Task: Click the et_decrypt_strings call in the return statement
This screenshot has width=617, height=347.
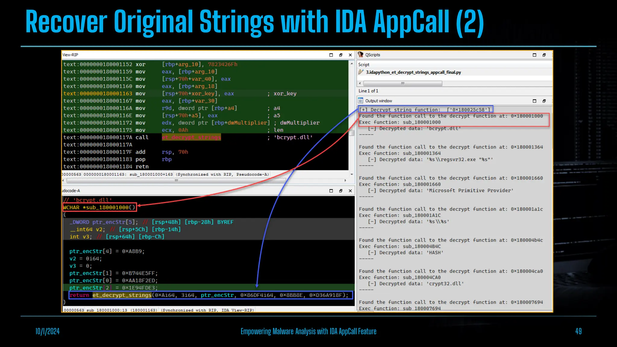Action: [122, 295]
